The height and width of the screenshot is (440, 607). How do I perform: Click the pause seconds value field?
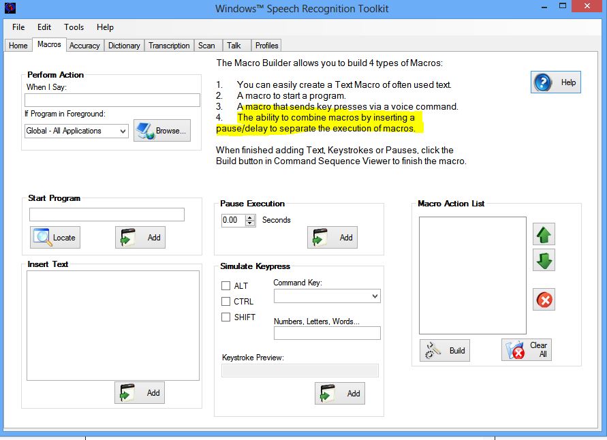pos(234,220)
